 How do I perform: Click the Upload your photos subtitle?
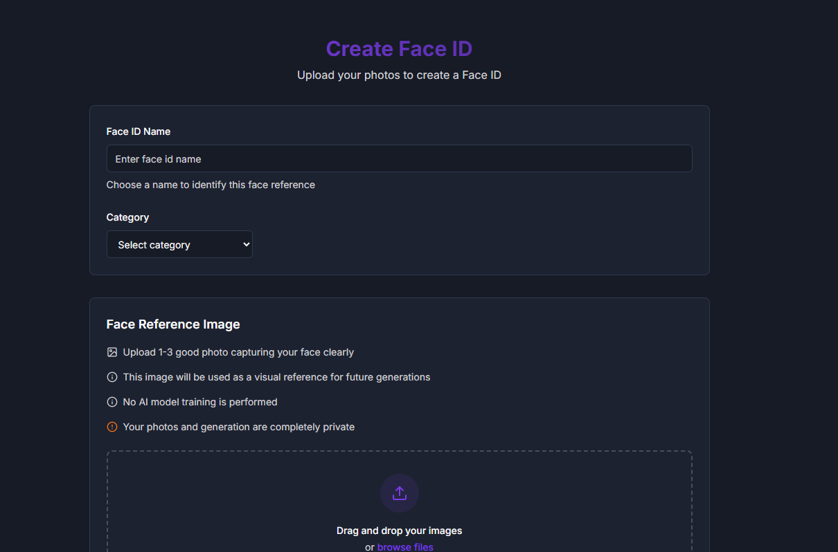[x=399, y=75]
